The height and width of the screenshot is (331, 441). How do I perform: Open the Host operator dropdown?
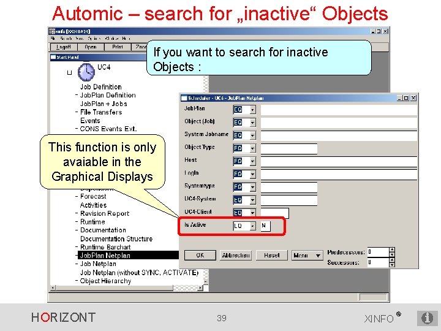coord(252,161)
